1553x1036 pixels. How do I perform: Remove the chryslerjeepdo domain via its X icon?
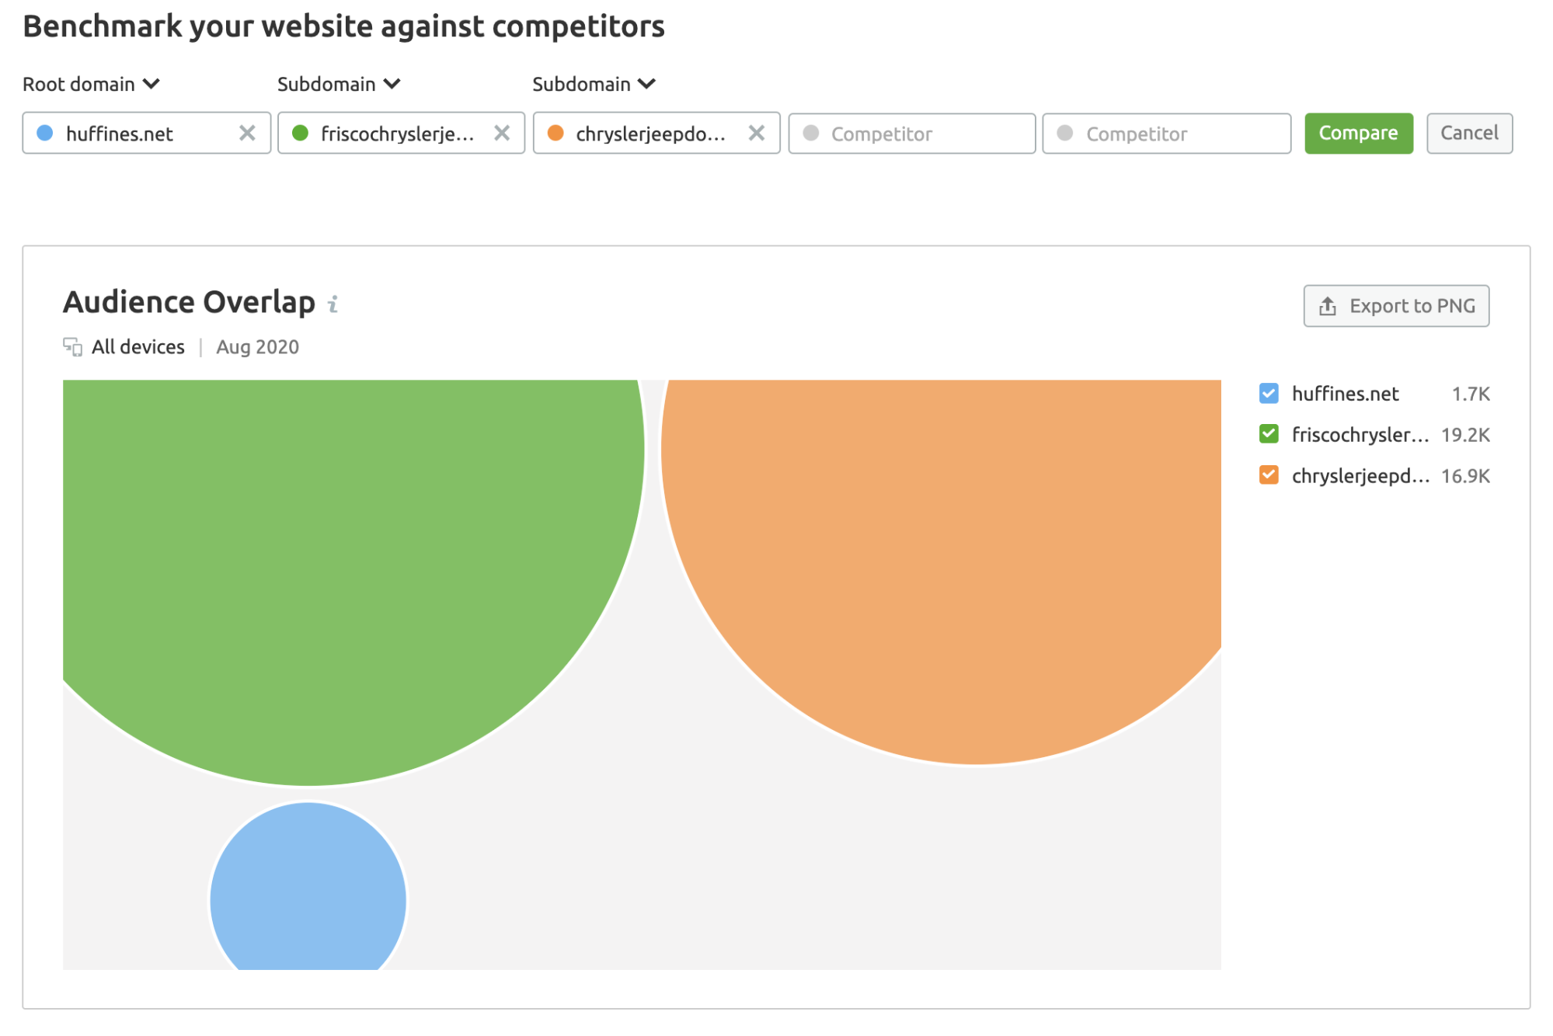pyautogui.click(x=756, y=133)
